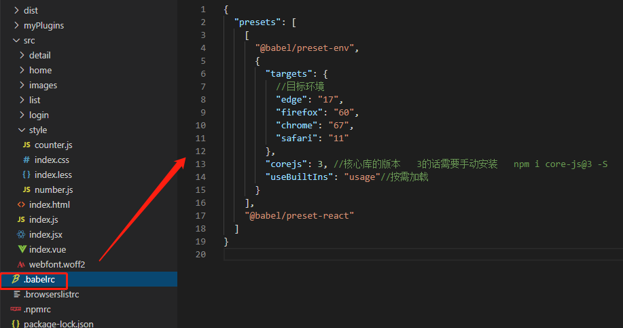Image resolution: width=623 pixels, height=328 pixels.
Task: Click the "corejs" key in editor
Action: (286, 164)
